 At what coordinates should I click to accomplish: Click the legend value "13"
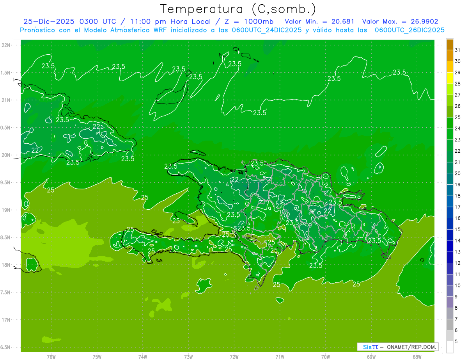(458, 252)
